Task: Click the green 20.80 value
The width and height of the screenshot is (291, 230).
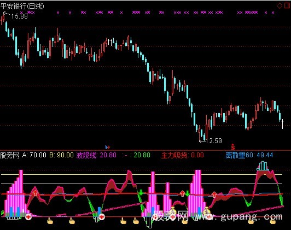Action: 142,155
